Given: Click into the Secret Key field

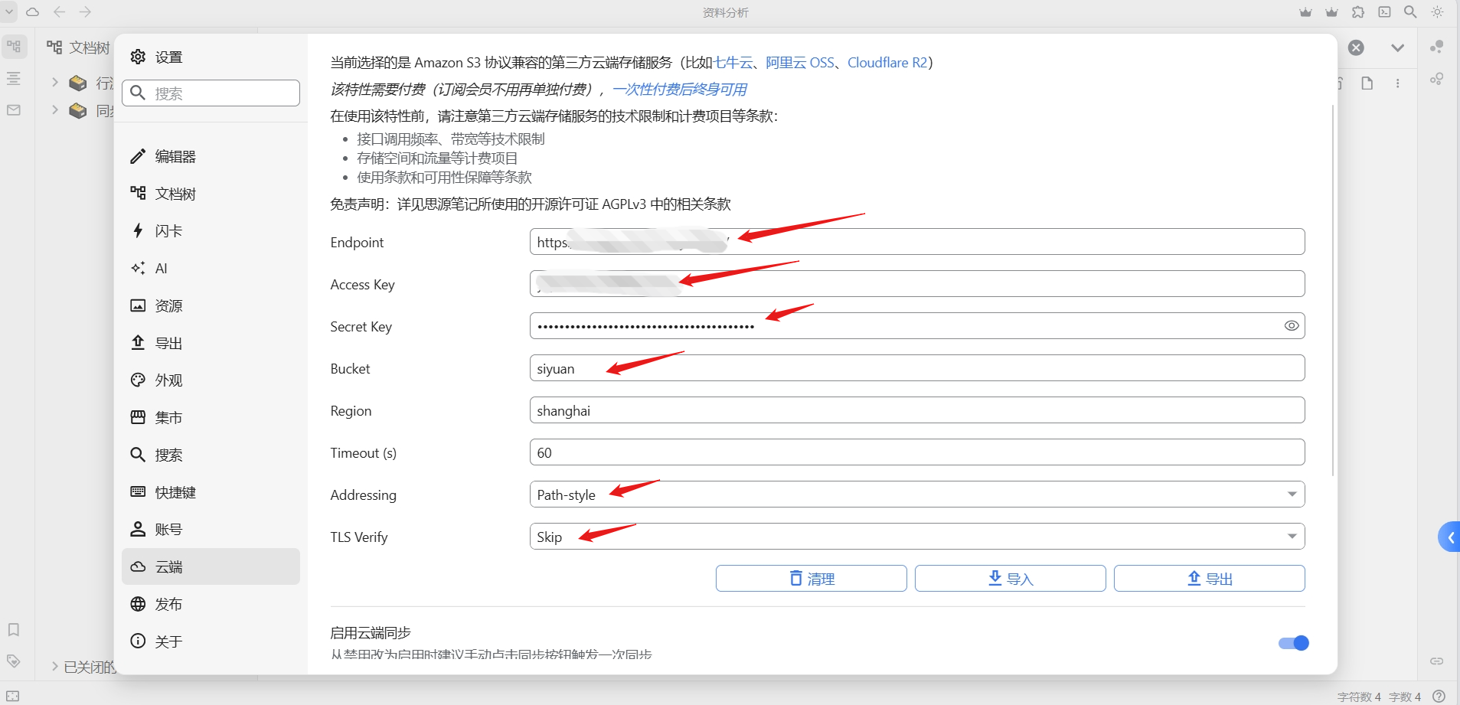Looking at the screenshot, I should pyautogui.click(x=917, y=326).
